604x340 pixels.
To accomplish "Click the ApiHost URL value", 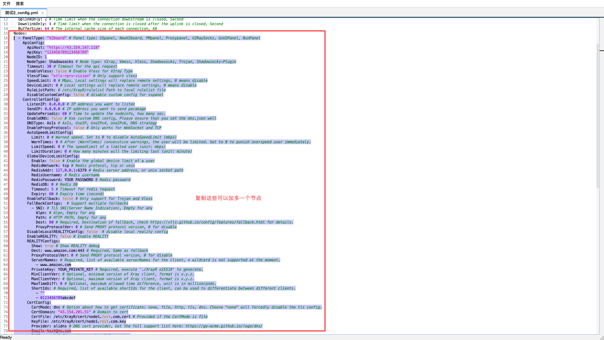I will (x=73, y=48).
